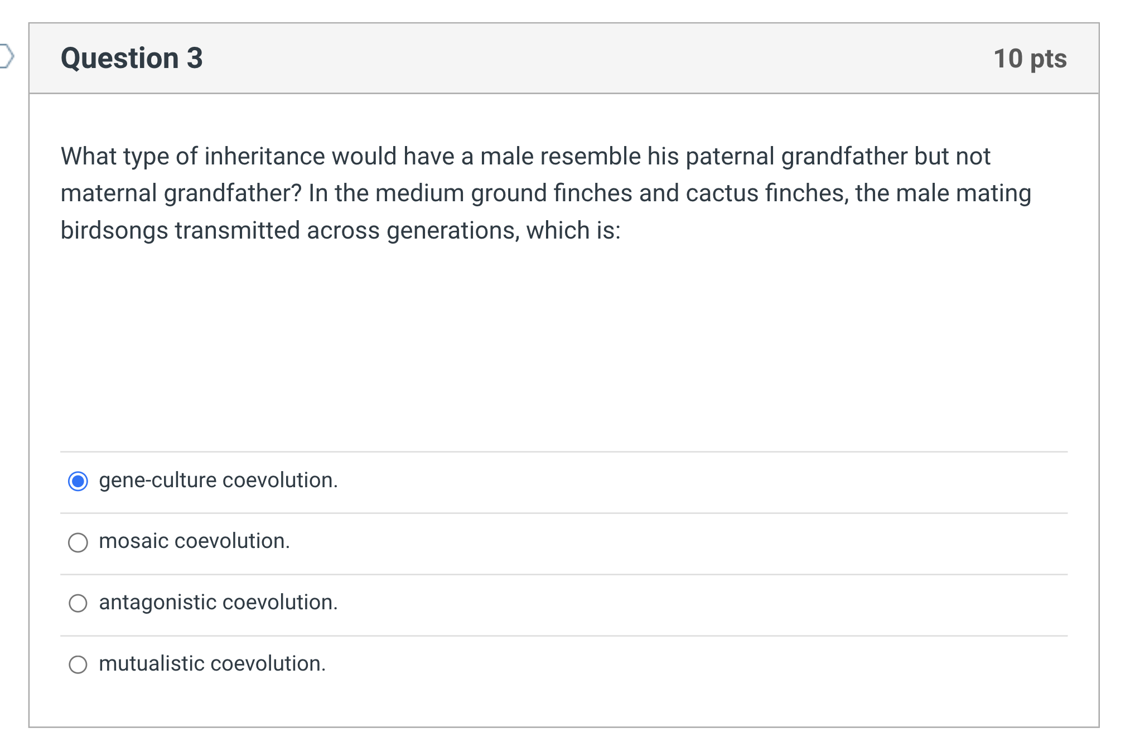
Task: Click the "mutualistic coevolution." answer text
Action: [x=212, y=663]
